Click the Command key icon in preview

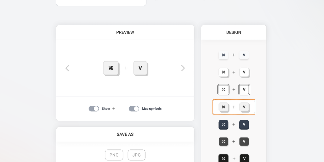(111, 68)
